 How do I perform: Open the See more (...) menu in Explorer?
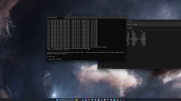pos(141,24)
